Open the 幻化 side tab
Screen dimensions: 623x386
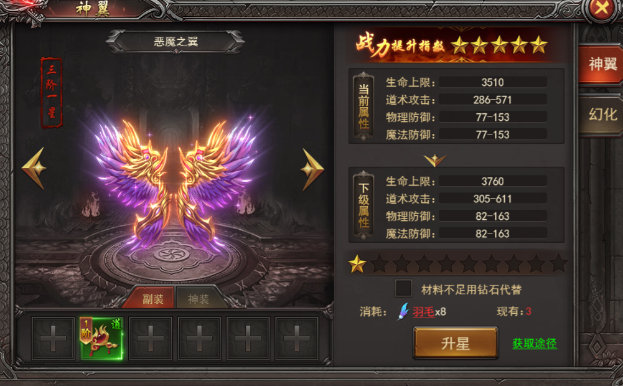[x=602, y=115]
